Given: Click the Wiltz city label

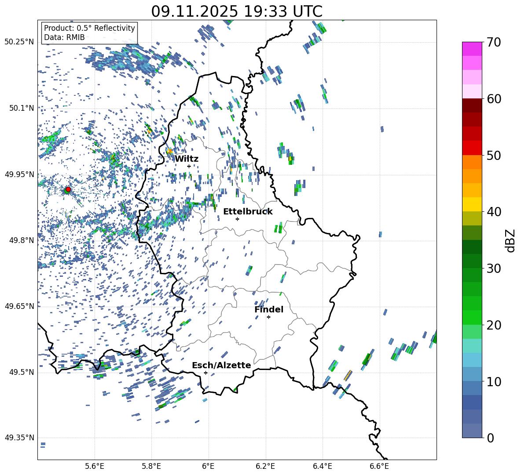Looking at the screenshot, I should (x=187, y=159).
